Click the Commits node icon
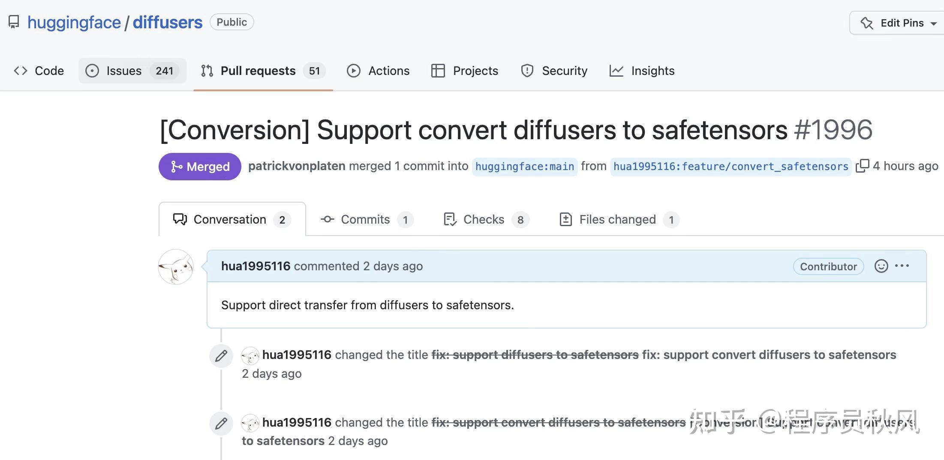944x460 pixels. tap(328, 219)
